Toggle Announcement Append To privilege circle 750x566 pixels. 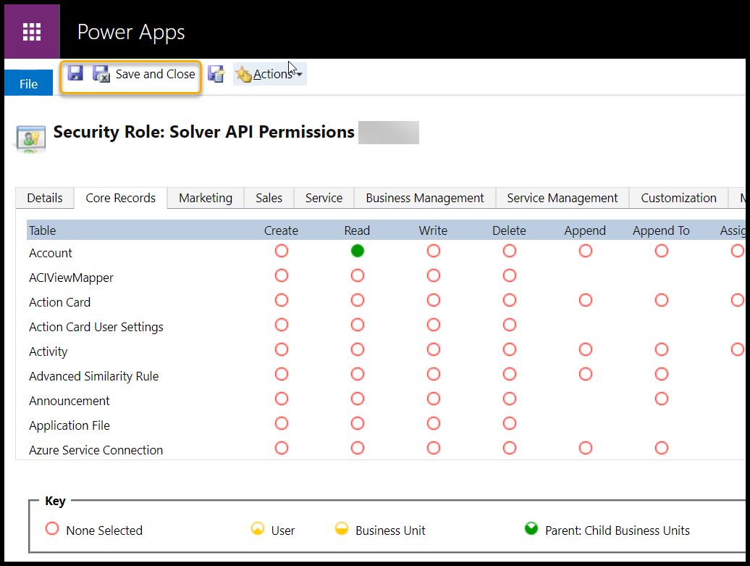tap(661, 399)
